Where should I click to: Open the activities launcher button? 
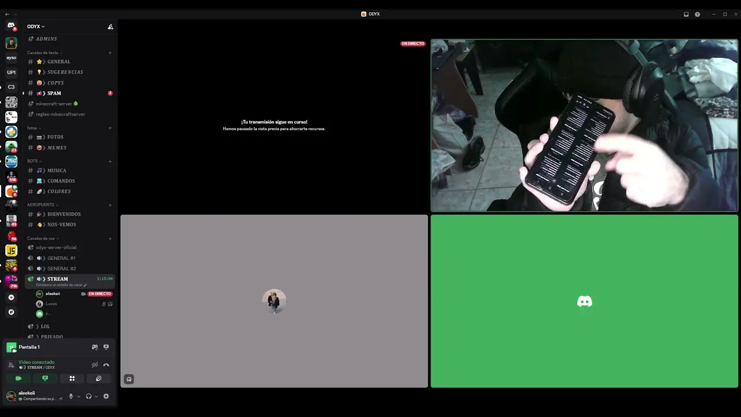coord(72,378)
